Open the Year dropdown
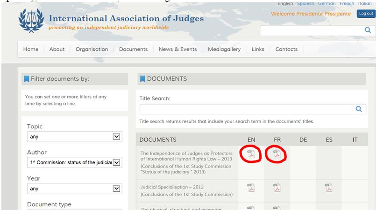Image resolution: width=377 pixels, height=210 pixels. pyautogui.click(x=75, y=189)
